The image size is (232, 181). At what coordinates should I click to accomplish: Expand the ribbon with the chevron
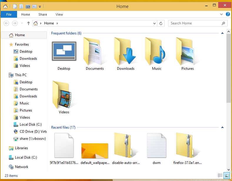(x=221, y=14)
